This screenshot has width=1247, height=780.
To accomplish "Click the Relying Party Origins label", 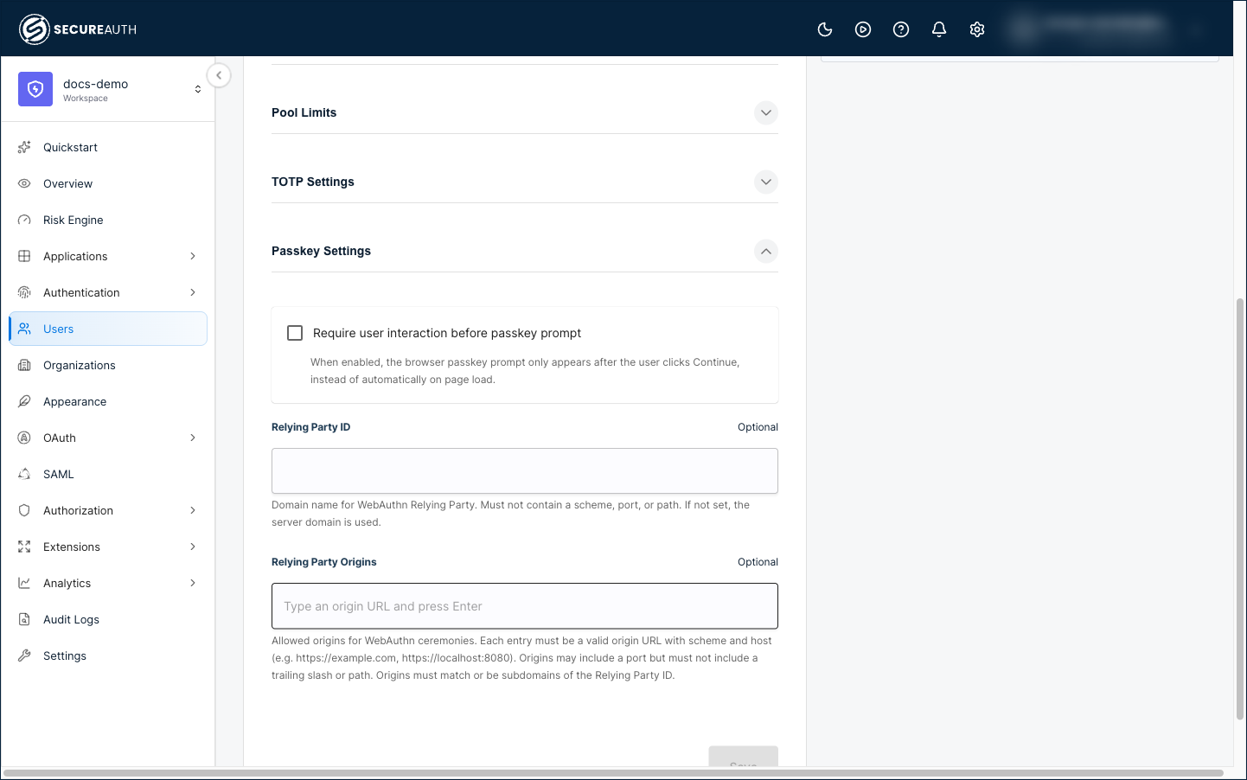I will (x=324, y=562).
